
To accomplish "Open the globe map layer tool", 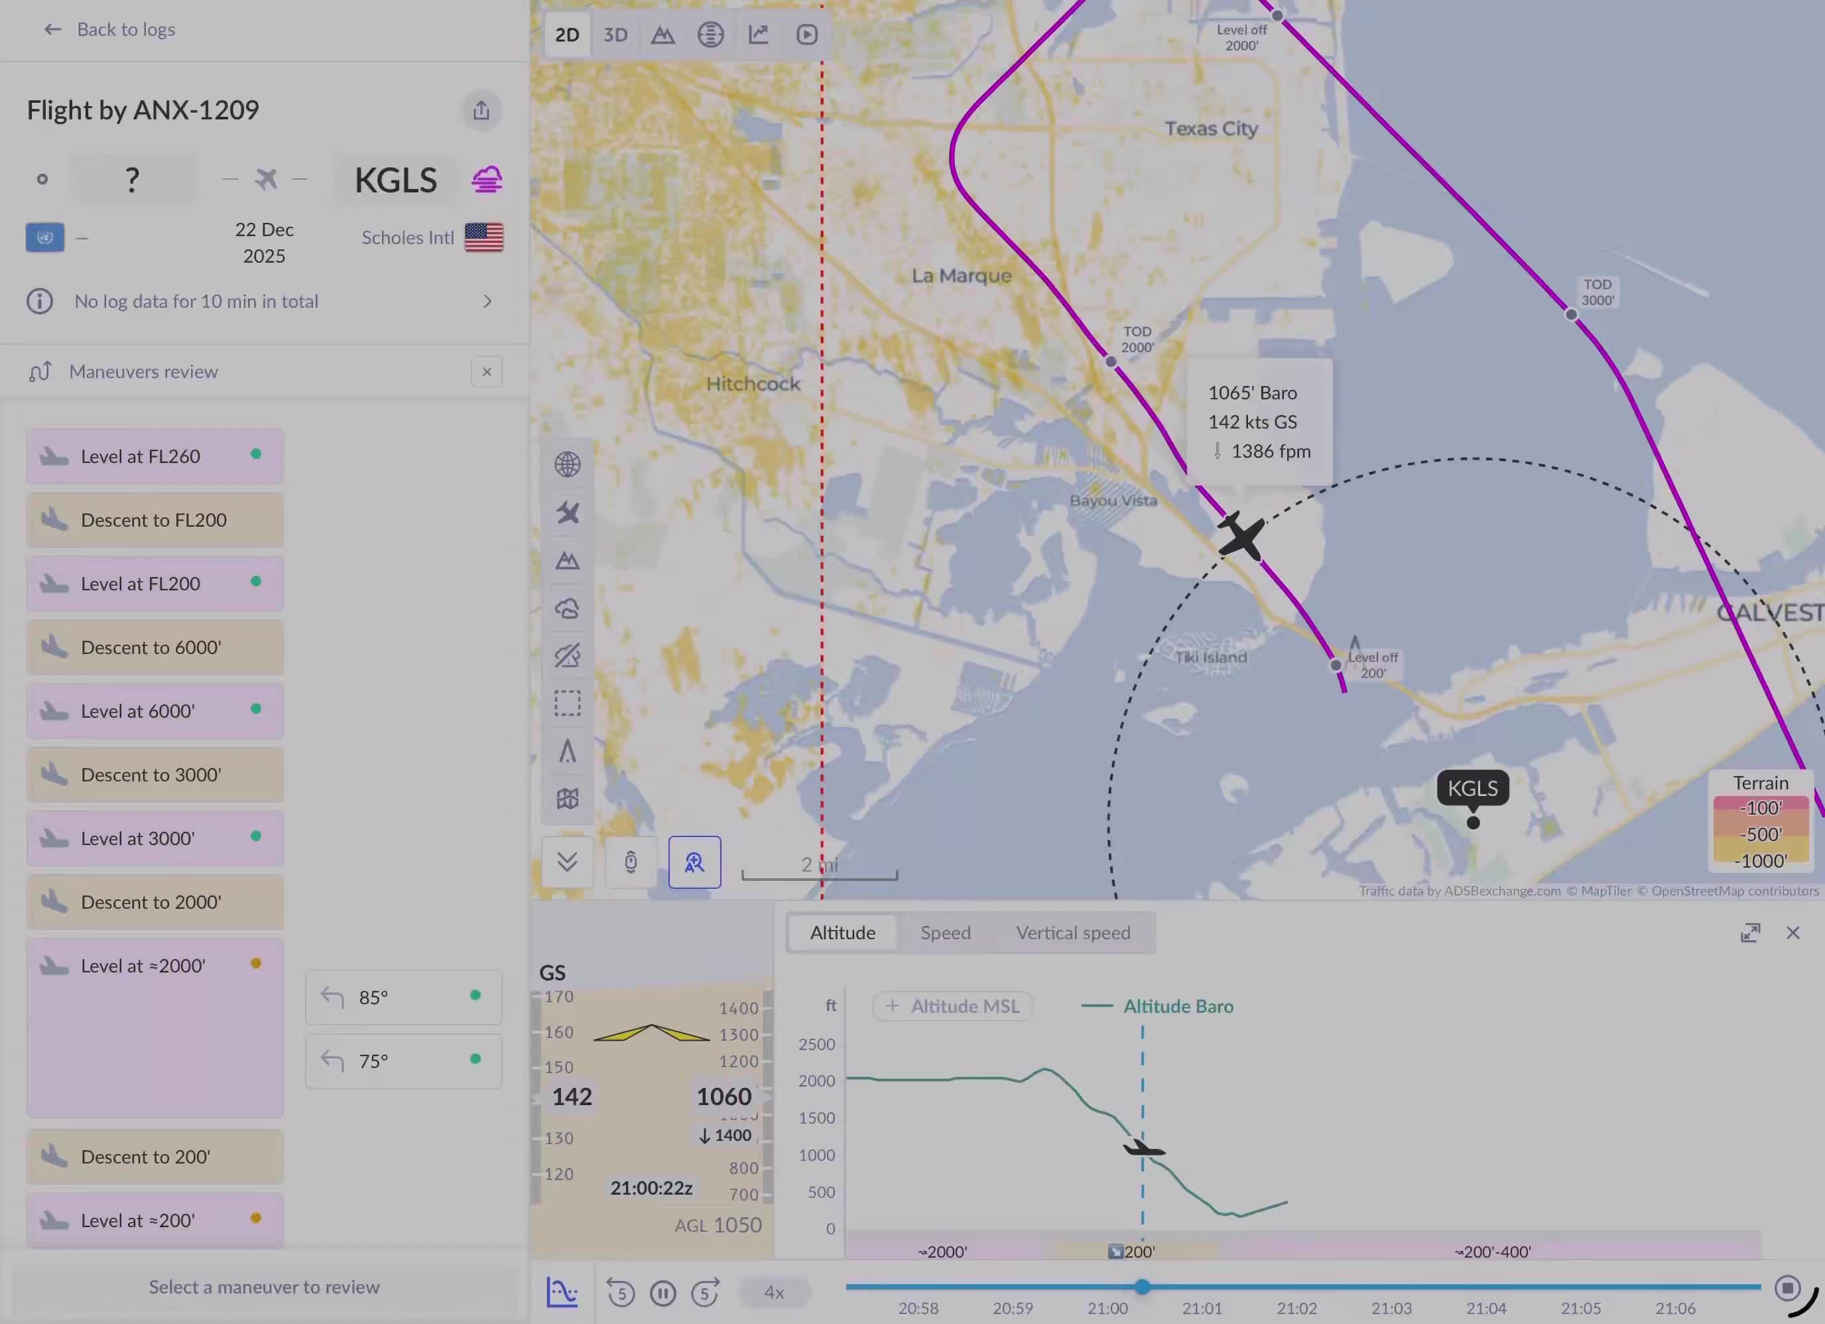I will (x=567, y=464).
